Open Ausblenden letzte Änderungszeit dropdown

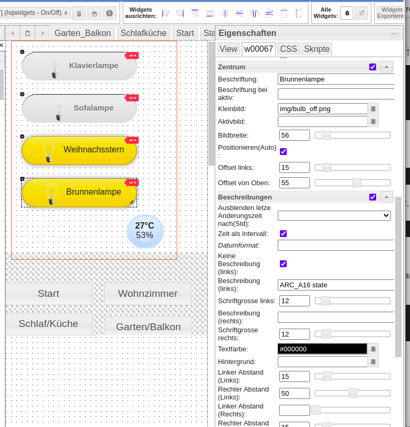pyautogui.click(x=334, y=216)
